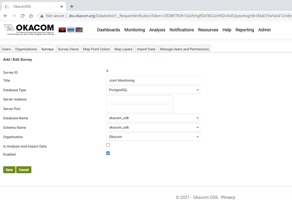The image size is (292, 222).
Task: Click the Not secure warning icon
Action: (x=42, y=16)
